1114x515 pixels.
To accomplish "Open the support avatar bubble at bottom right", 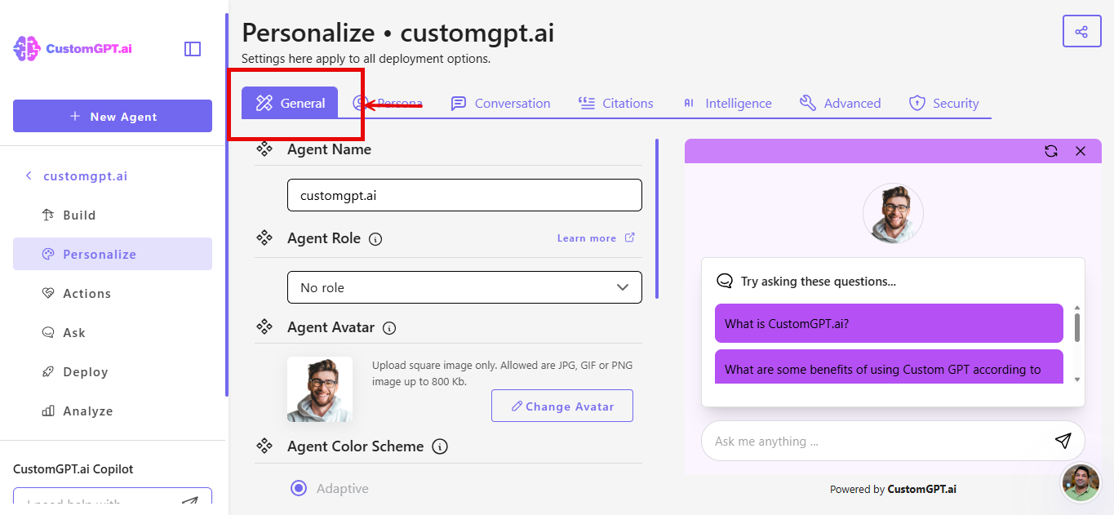I will click(x=1081, y=482).
